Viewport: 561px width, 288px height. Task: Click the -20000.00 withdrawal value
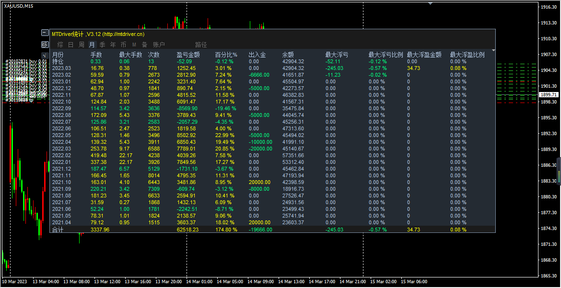pos(260,149)
